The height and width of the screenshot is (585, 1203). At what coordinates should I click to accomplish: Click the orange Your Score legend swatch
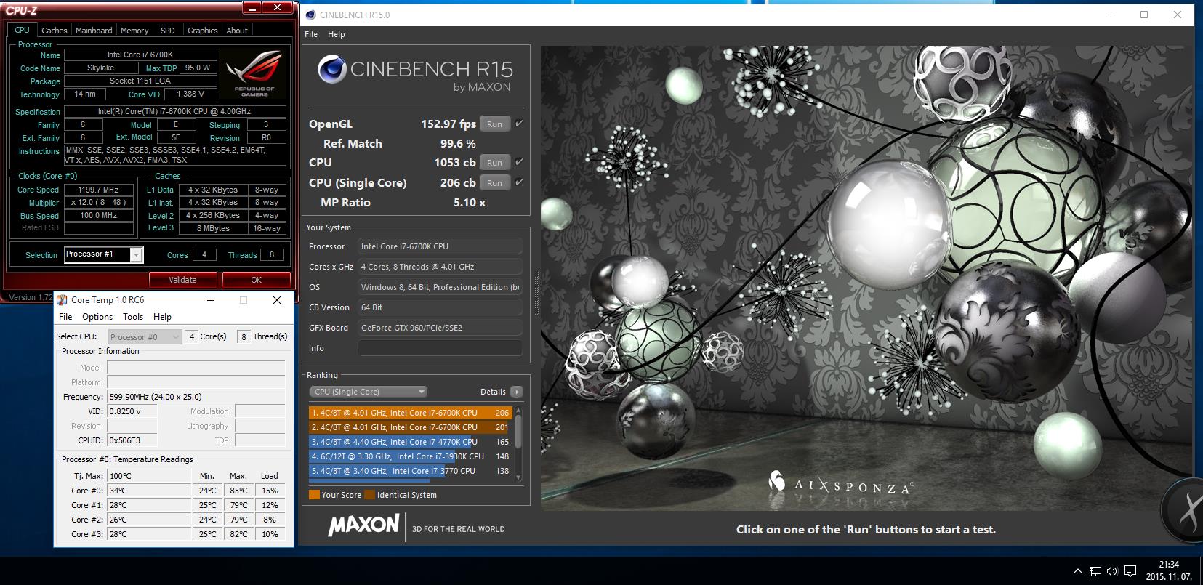pyautogui.click(x=314, y=495)
